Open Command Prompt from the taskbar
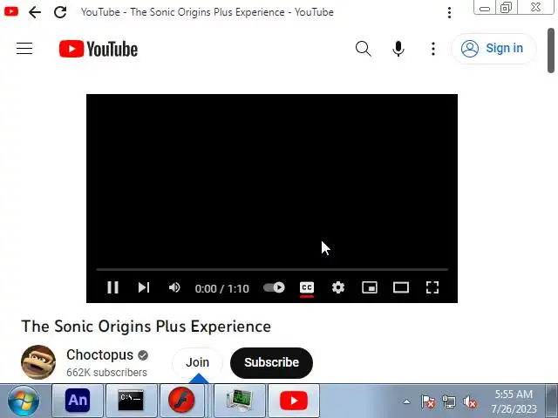Viewport: 558px width, 418px height. point(131,401)
